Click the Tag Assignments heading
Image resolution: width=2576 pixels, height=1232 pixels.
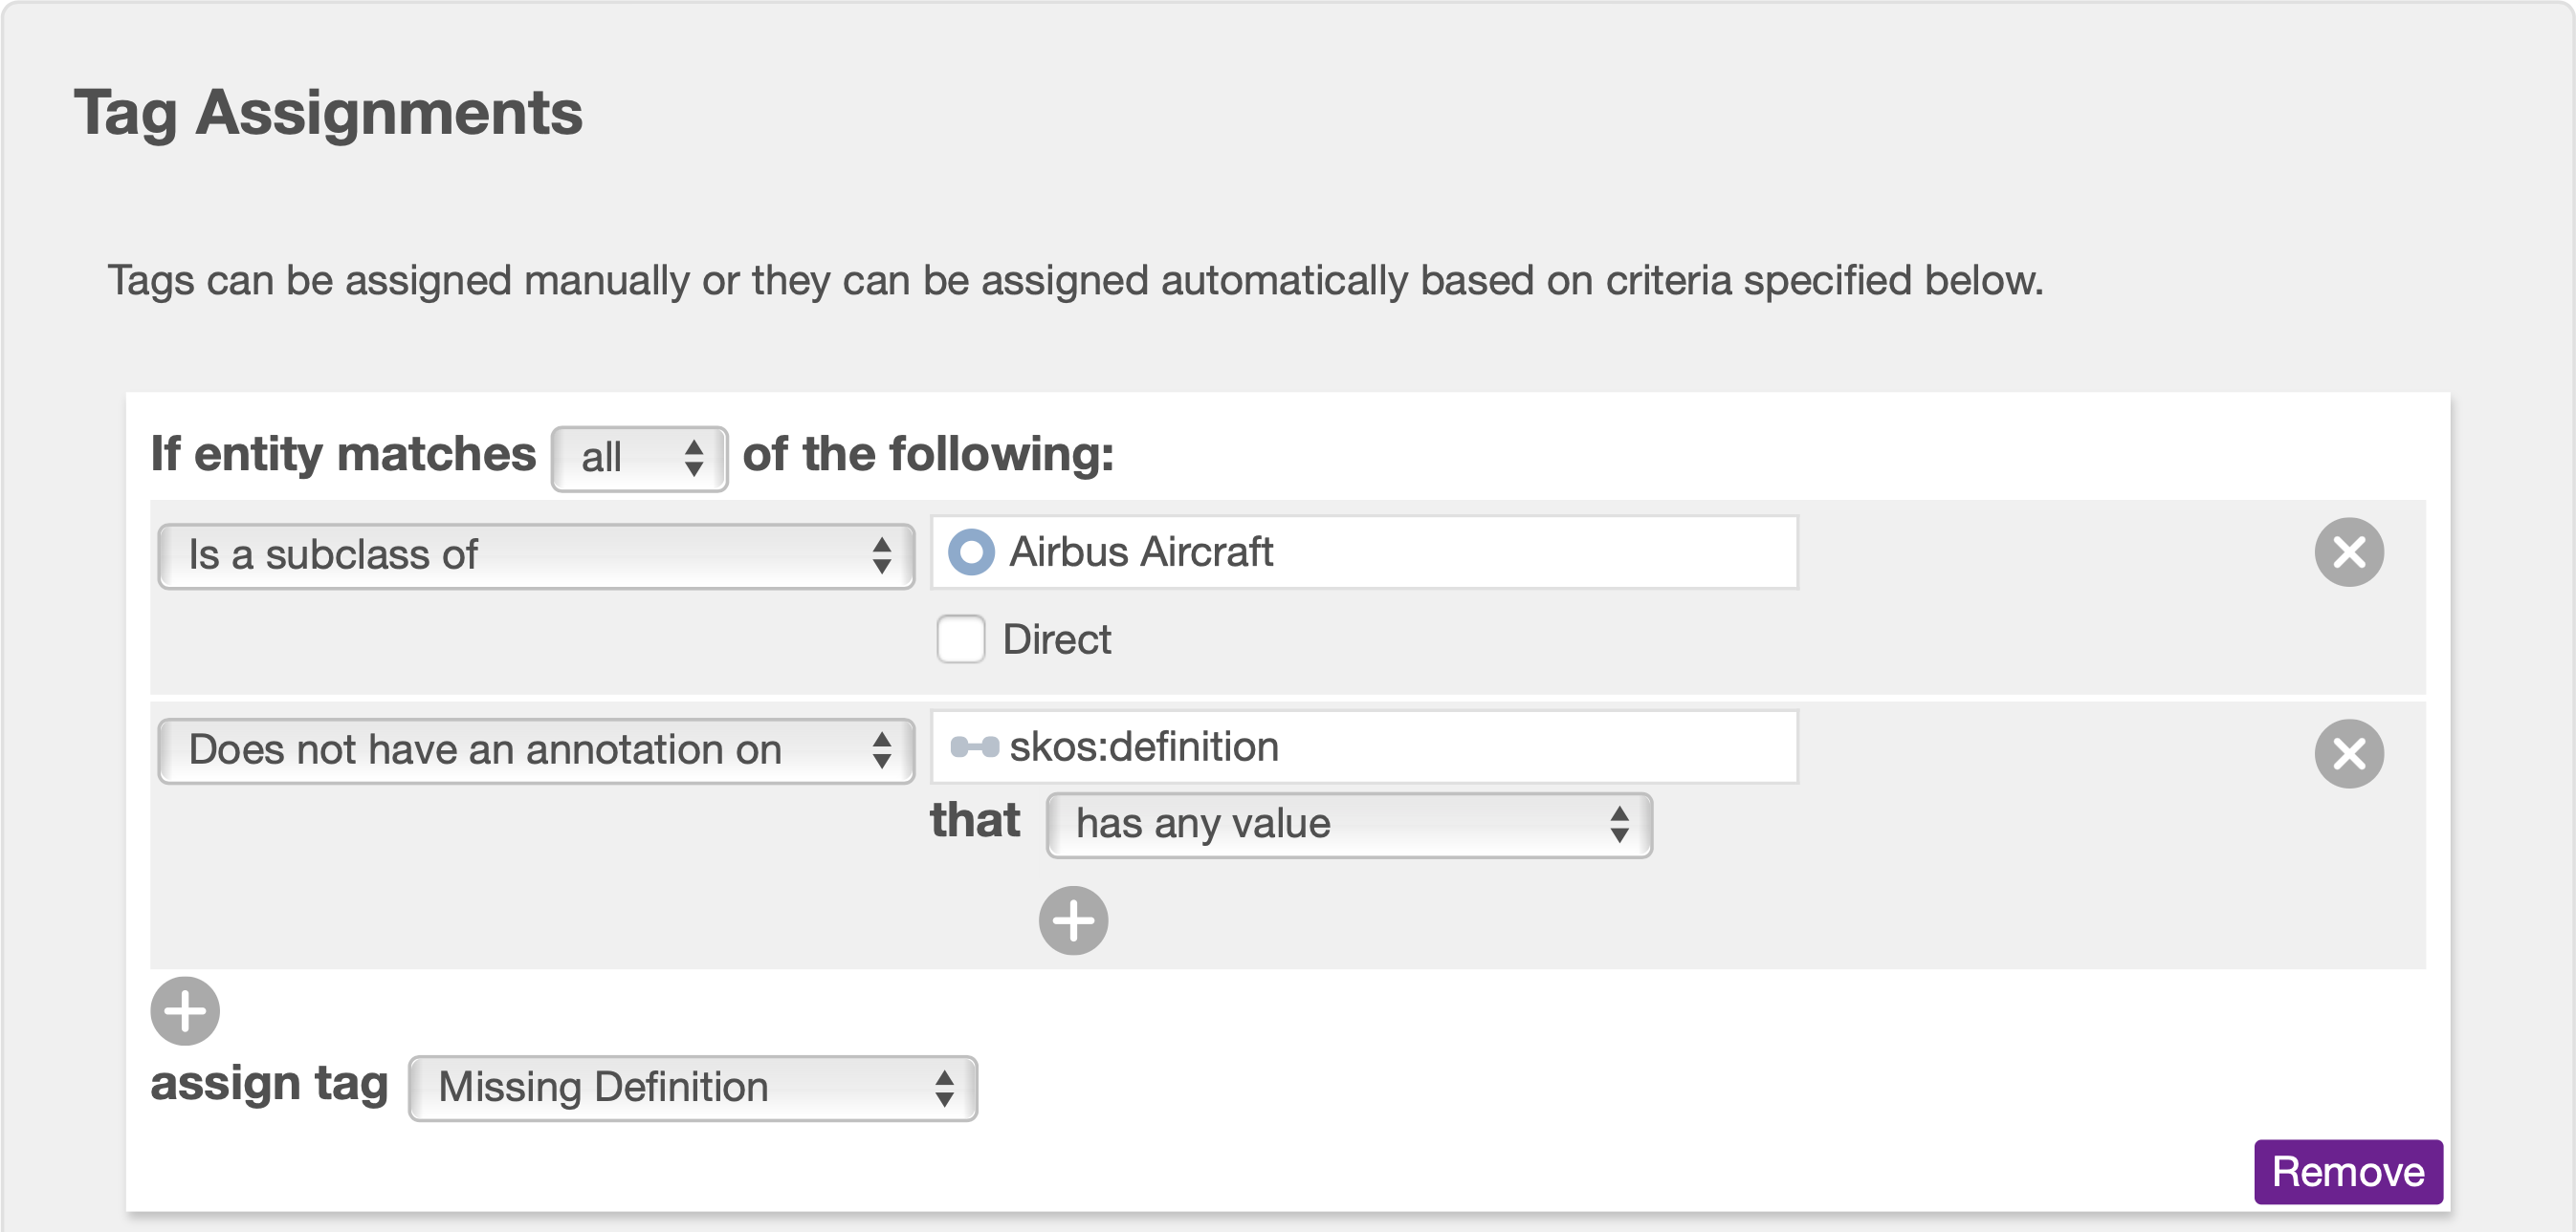(328, 113)
